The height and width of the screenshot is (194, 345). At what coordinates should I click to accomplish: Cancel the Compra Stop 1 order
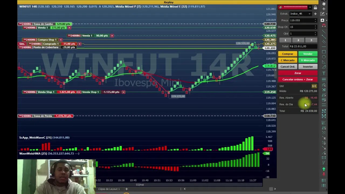(x=61, y=40)
